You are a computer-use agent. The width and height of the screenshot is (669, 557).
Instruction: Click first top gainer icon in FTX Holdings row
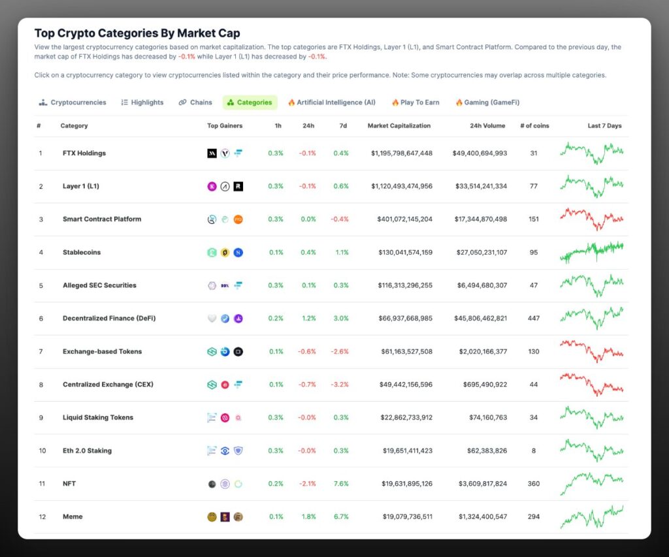click(x=212, y=153)
